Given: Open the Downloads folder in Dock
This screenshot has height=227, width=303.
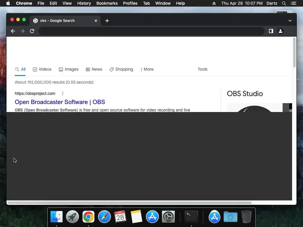Looking at the screenshot, I should click(230, 217).
